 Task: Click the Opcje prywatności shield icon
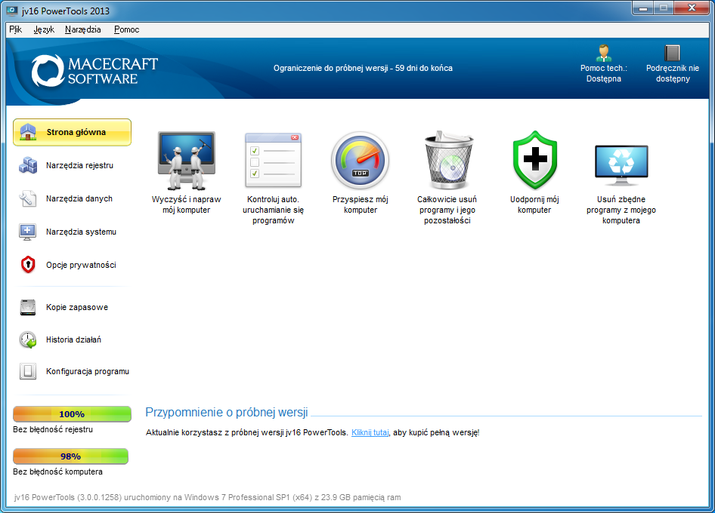click(28, 265)
